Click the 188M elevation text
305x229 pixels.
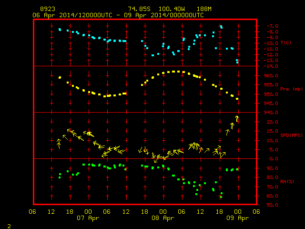pos(204,9)
